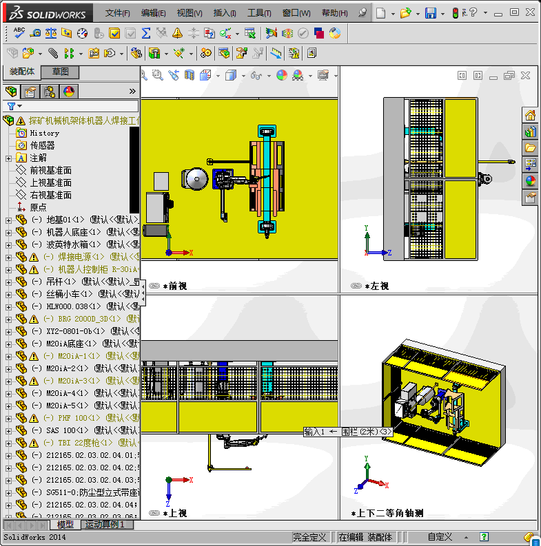
Task: Select 前视基准面 in the tree
Action: coord(50,170)
